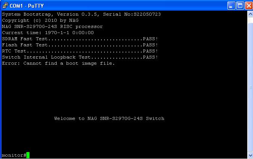Click the 'COM1 - PuTTY' title text
253x159 pixels.
[x=27, y=6]
